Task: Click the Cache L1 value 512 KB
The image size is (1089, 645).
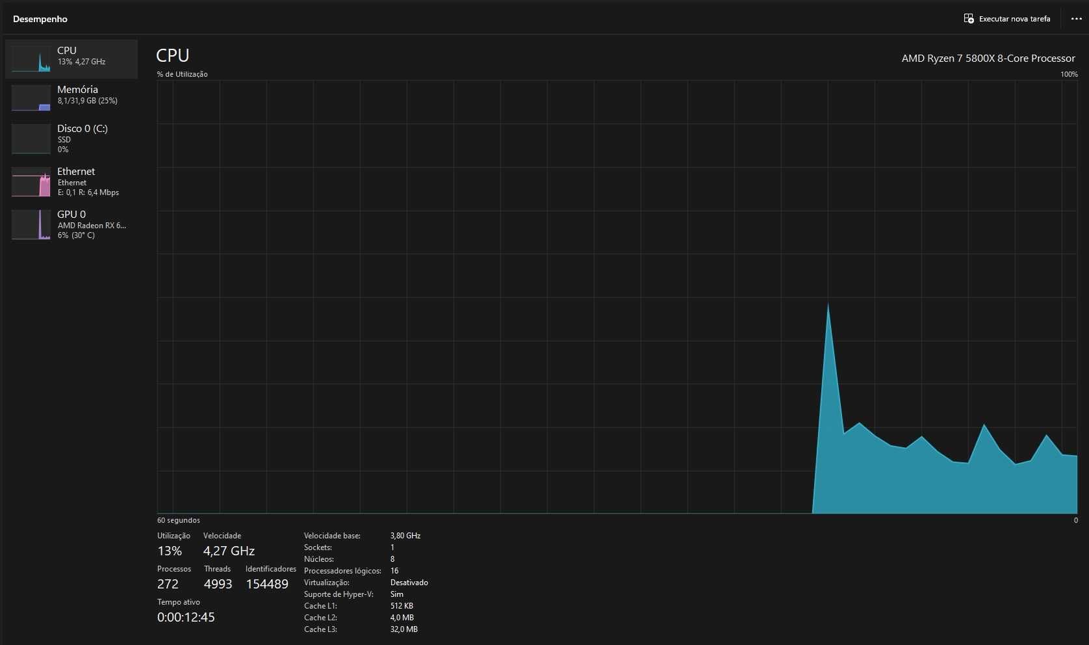Action: click(402, 606)
